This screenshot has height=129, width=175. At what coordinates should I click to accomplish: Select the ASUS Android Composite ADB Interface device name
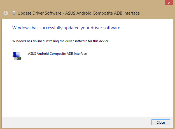pyautogui.click(x=57, y=54)
